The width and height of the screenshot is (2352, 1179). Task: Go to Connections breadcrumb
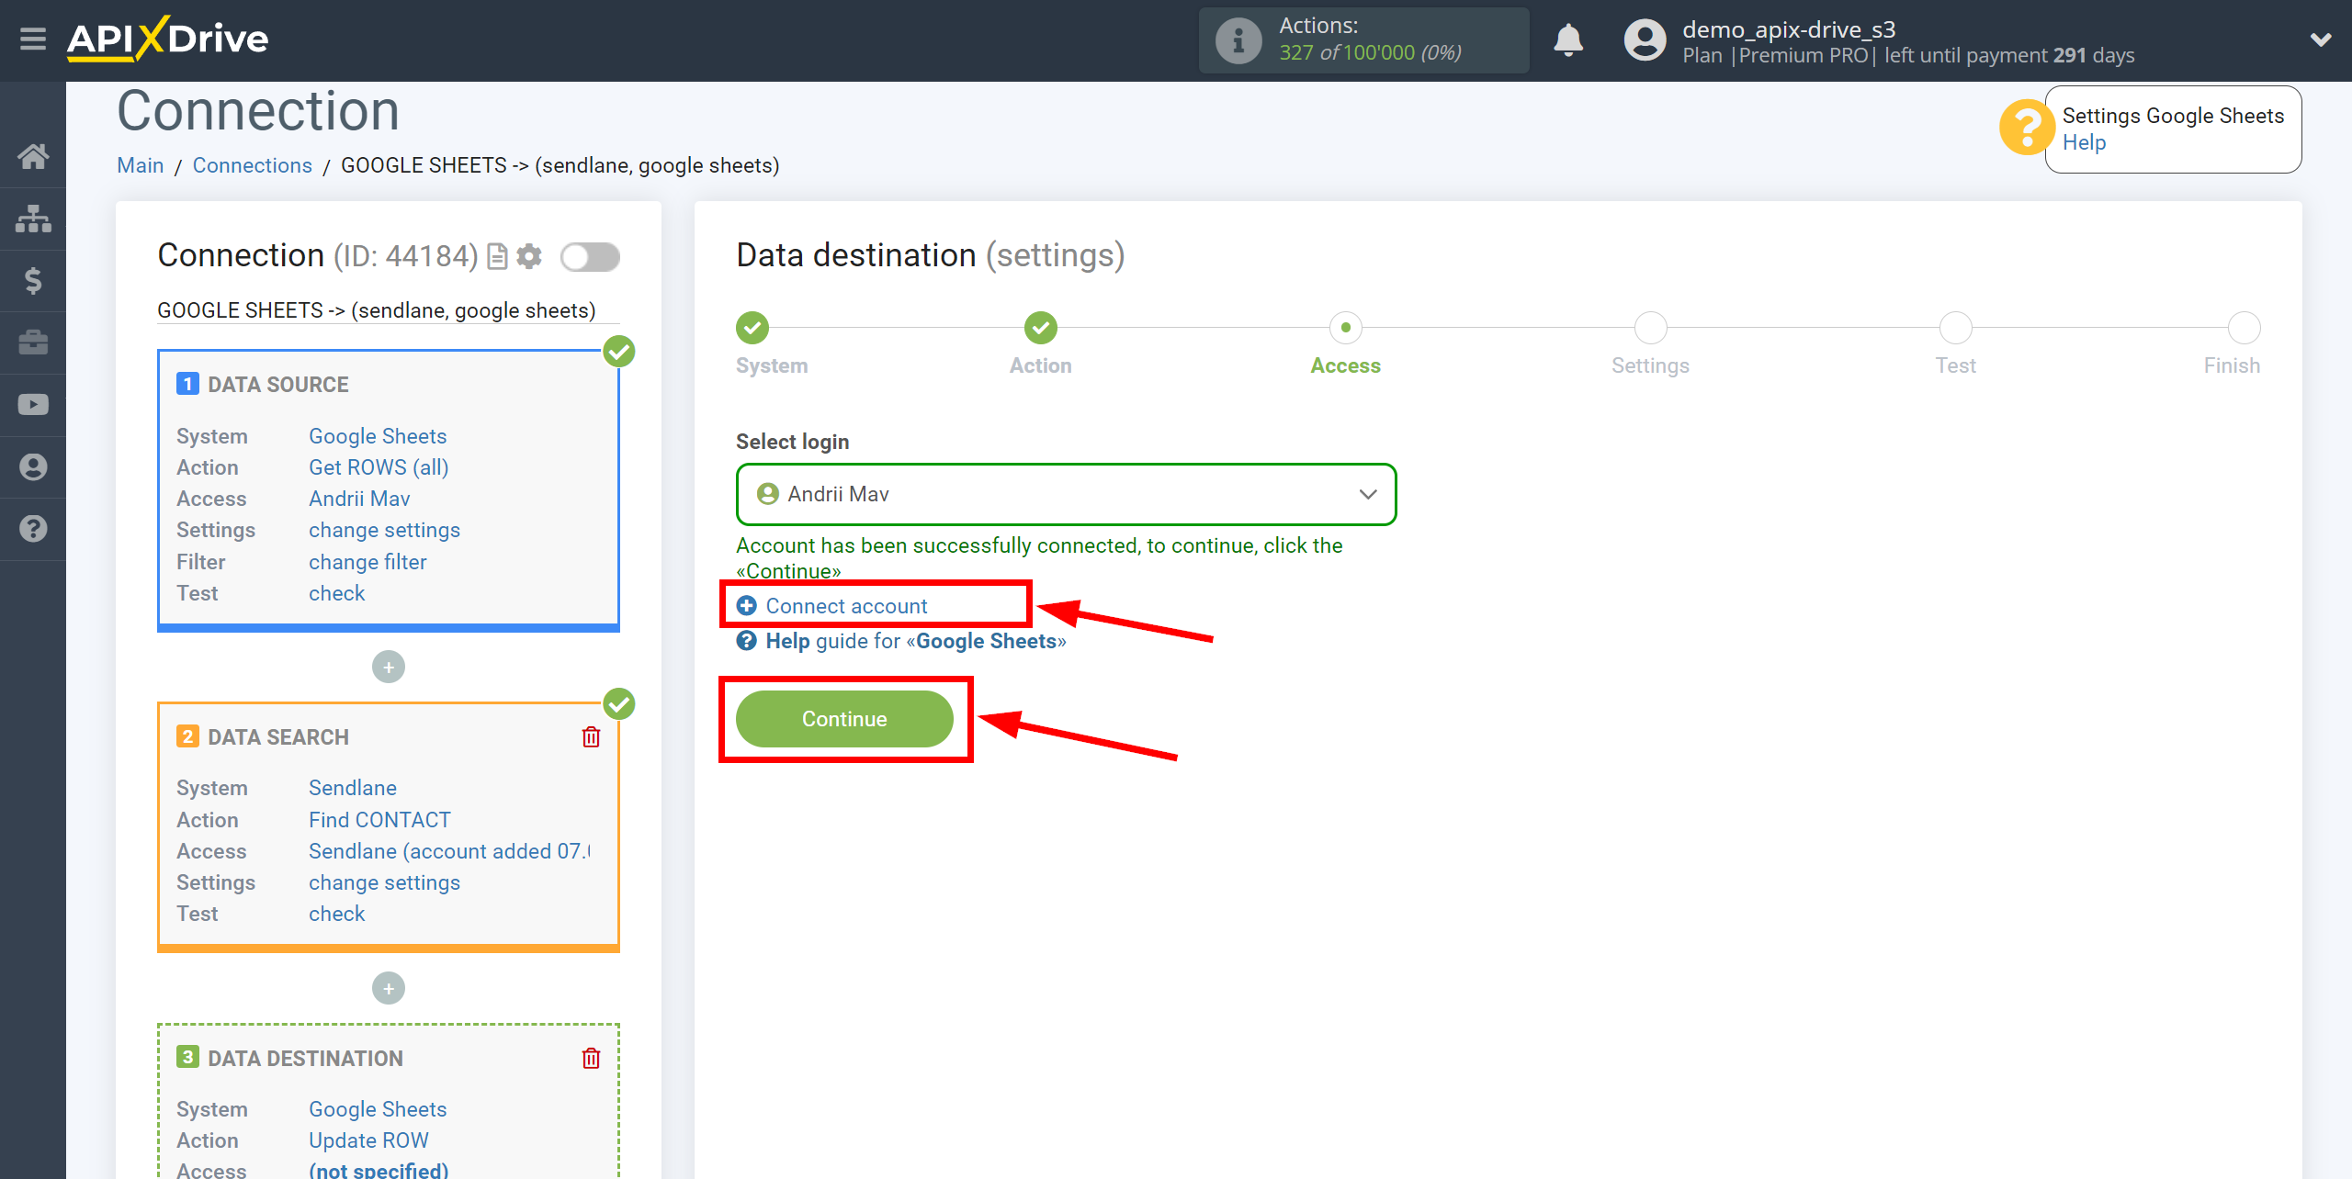point(252,165)
